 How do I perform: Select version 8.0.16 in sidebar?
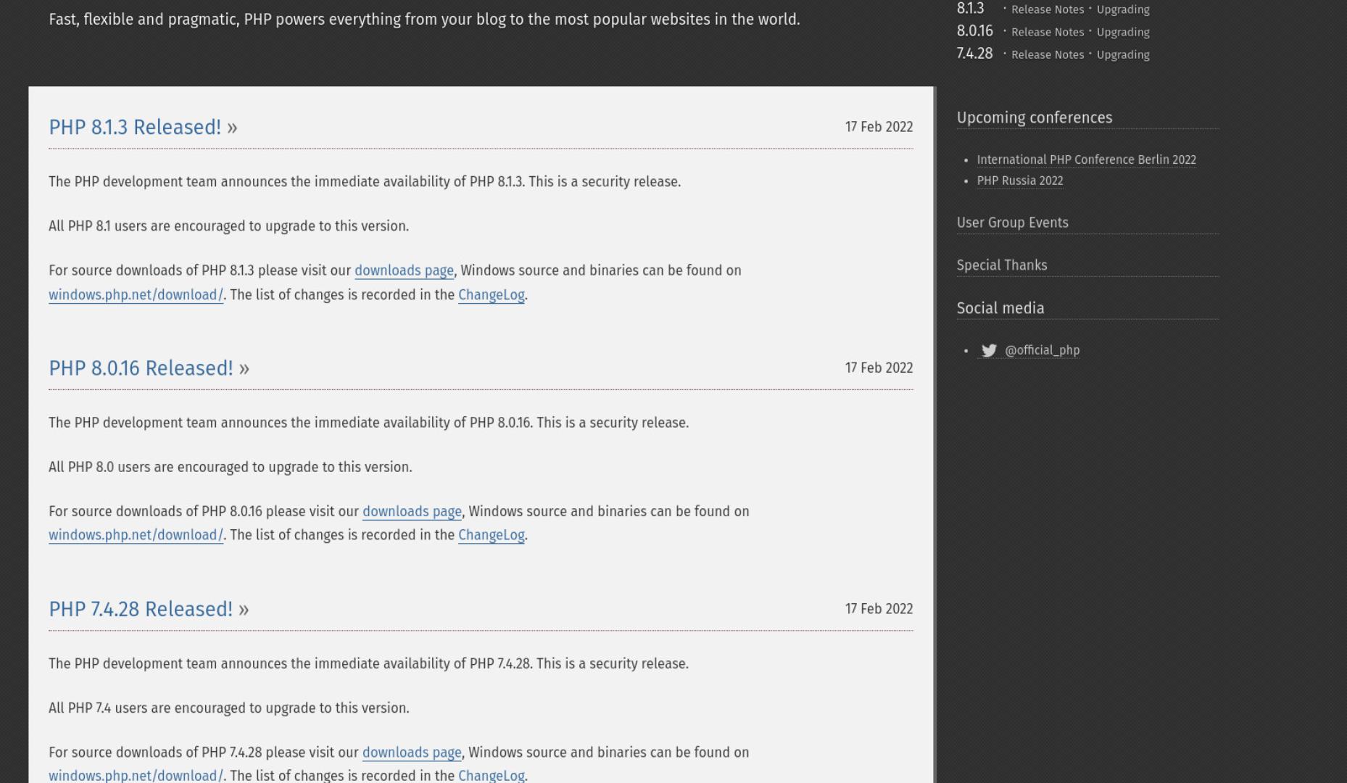coord(974,31)
